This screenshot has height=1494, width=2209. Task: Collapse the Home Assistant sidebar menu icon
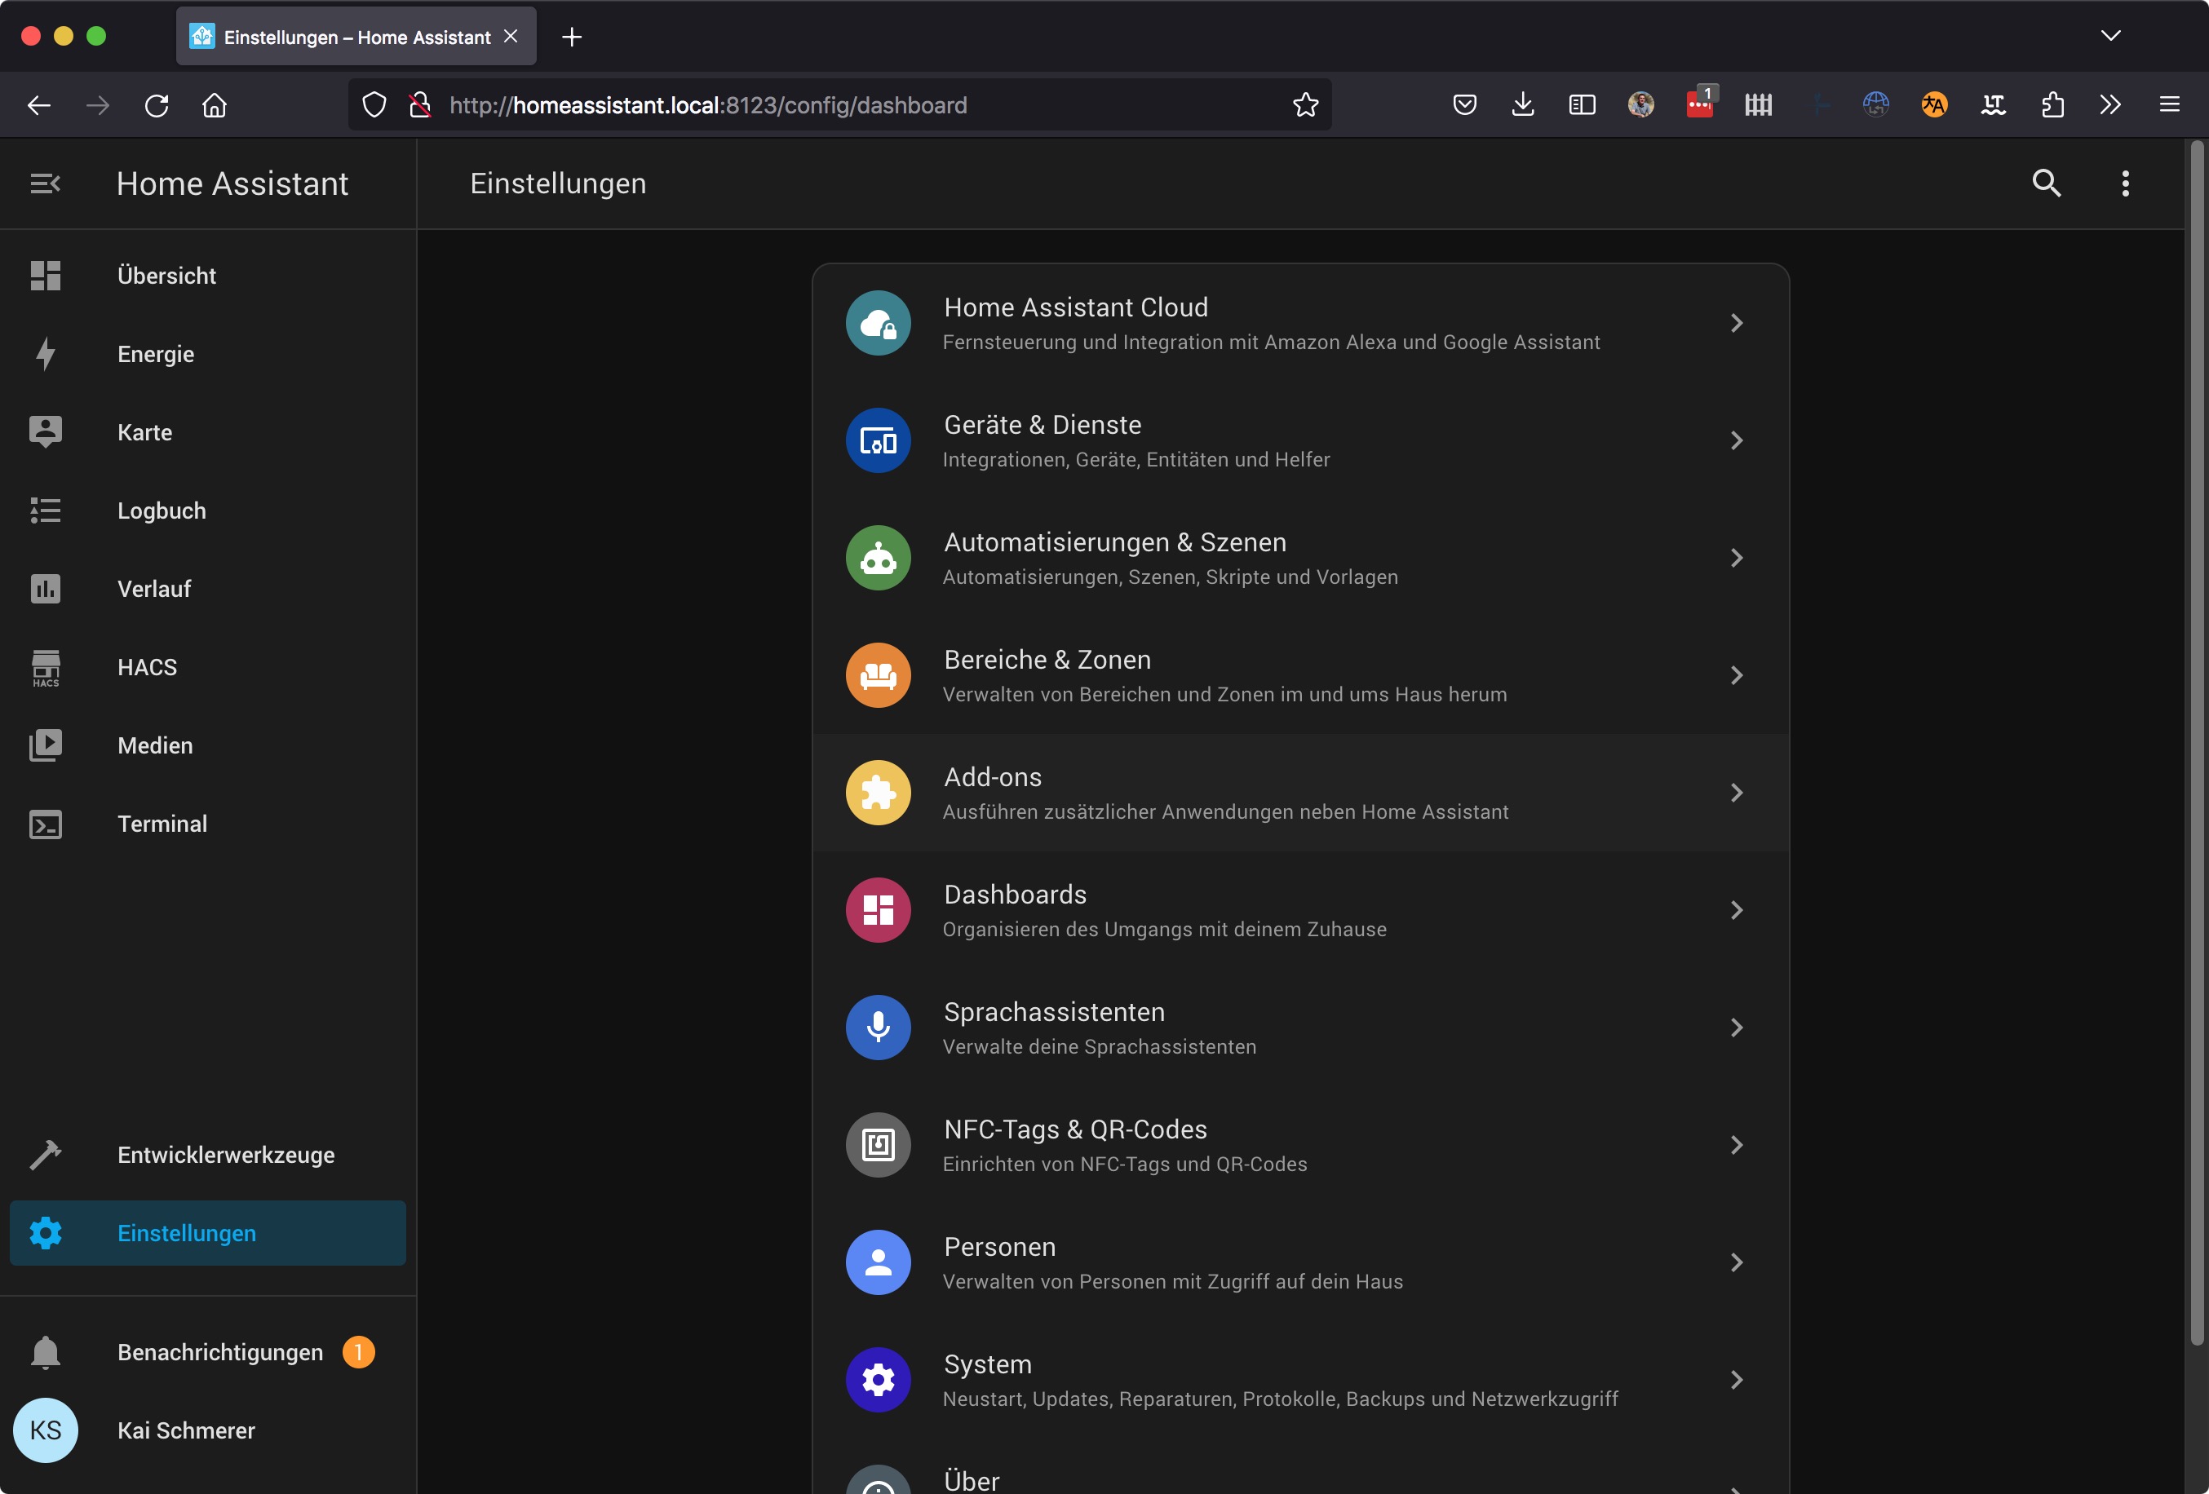(x=45, y=183)
